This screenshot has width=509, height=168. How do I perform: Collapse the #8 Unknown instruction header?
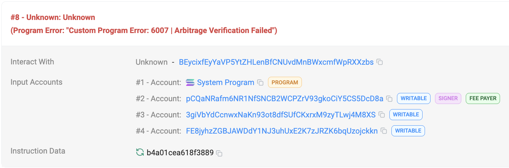click(x=53, y=17)
